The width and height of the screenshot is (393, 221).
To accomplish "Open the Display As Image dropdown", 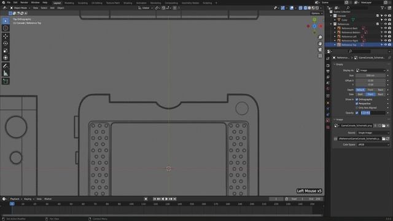I will (x=370, y=71).
